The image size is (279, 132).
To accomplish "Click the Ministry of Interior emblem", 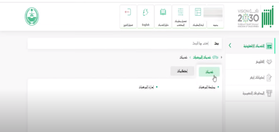I will 32,17.
